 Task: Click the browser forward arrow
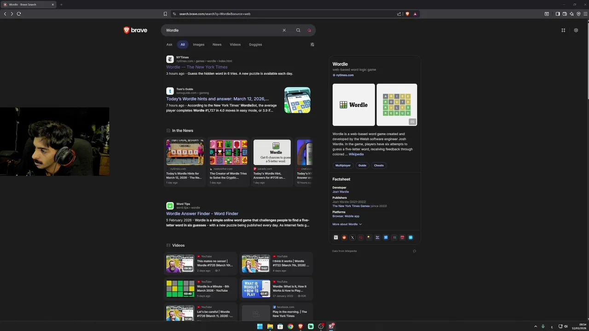point(12,14)
